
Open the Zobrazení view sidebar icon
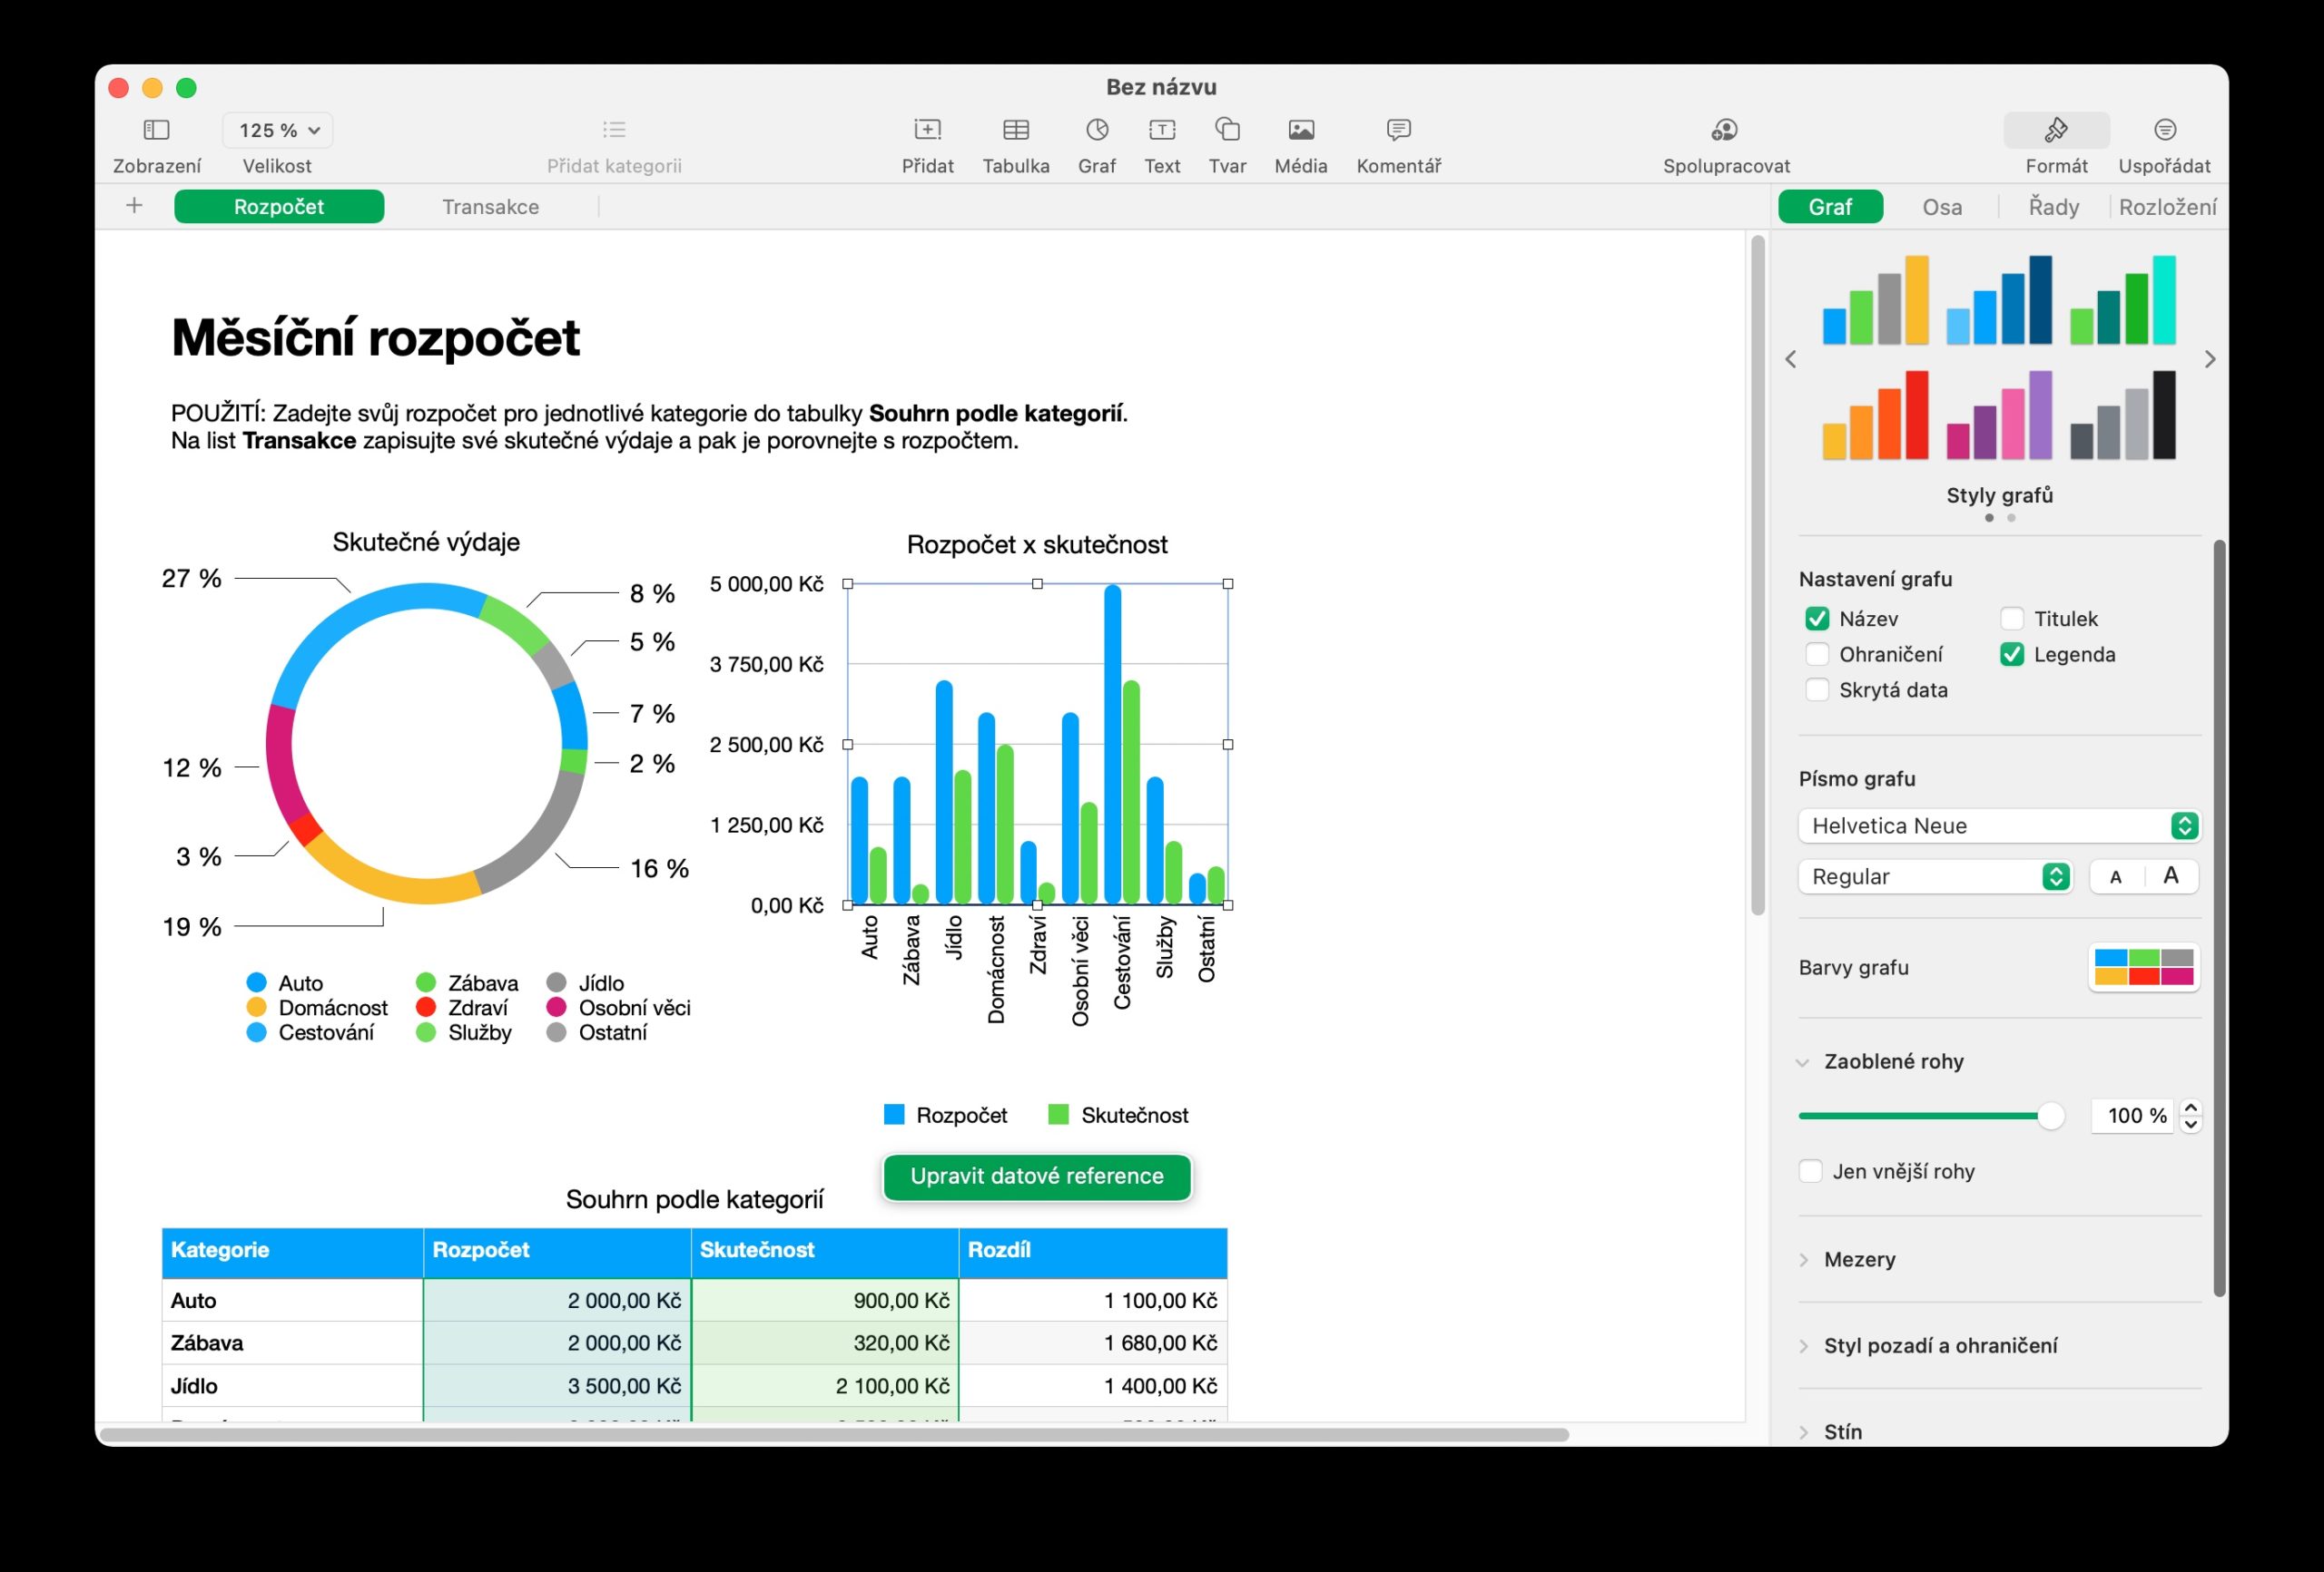tap(157, 130)
